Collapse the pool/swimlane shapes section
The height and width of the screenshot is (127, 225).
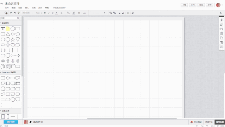tap(5, 111)
